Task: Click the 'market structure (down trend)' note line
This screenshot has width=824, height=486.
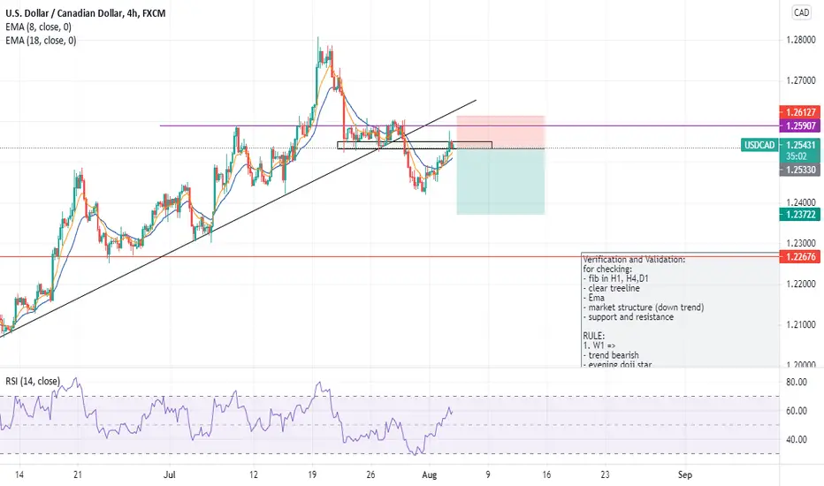Action: point(644,308)
